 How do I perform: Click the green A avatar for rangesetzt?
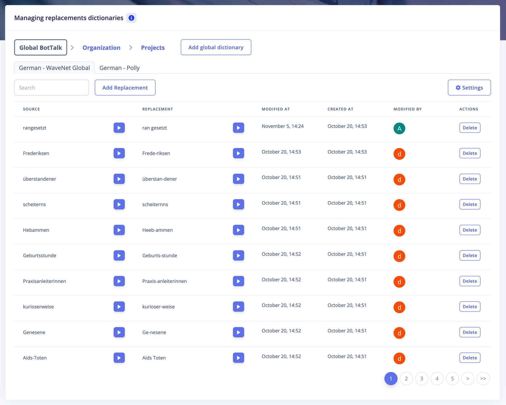399,128
